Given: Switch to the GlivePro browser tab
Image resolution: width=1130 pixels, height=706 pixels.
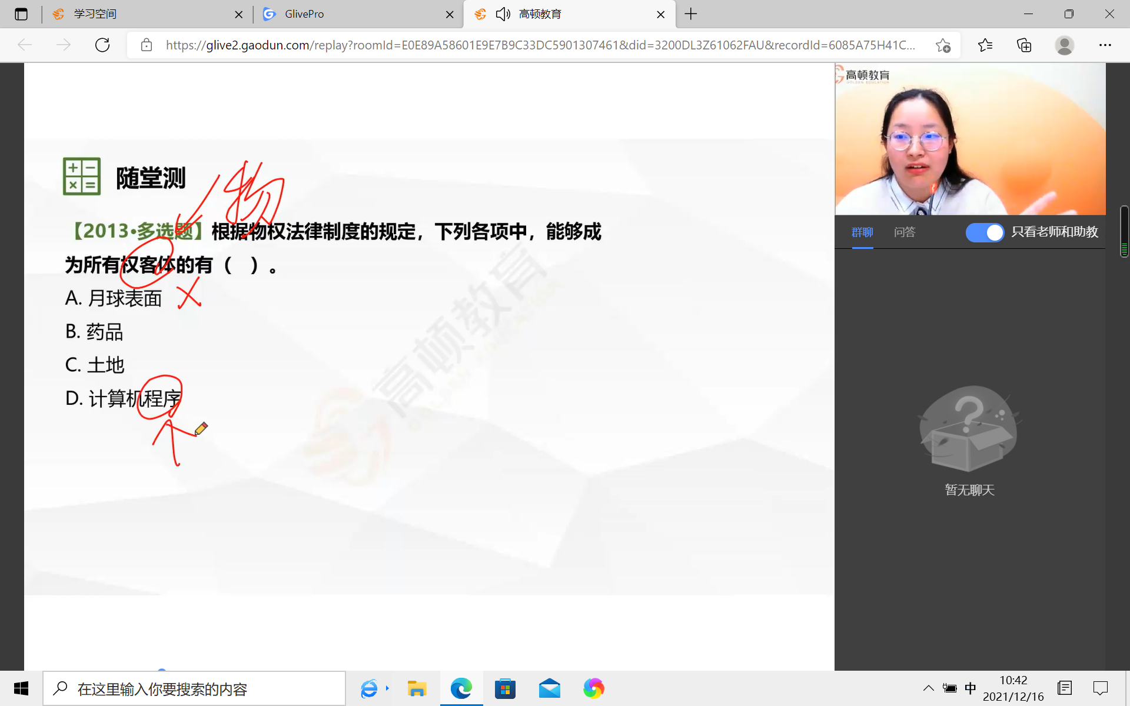Looking at the screenshot, I should click(304, 14).
